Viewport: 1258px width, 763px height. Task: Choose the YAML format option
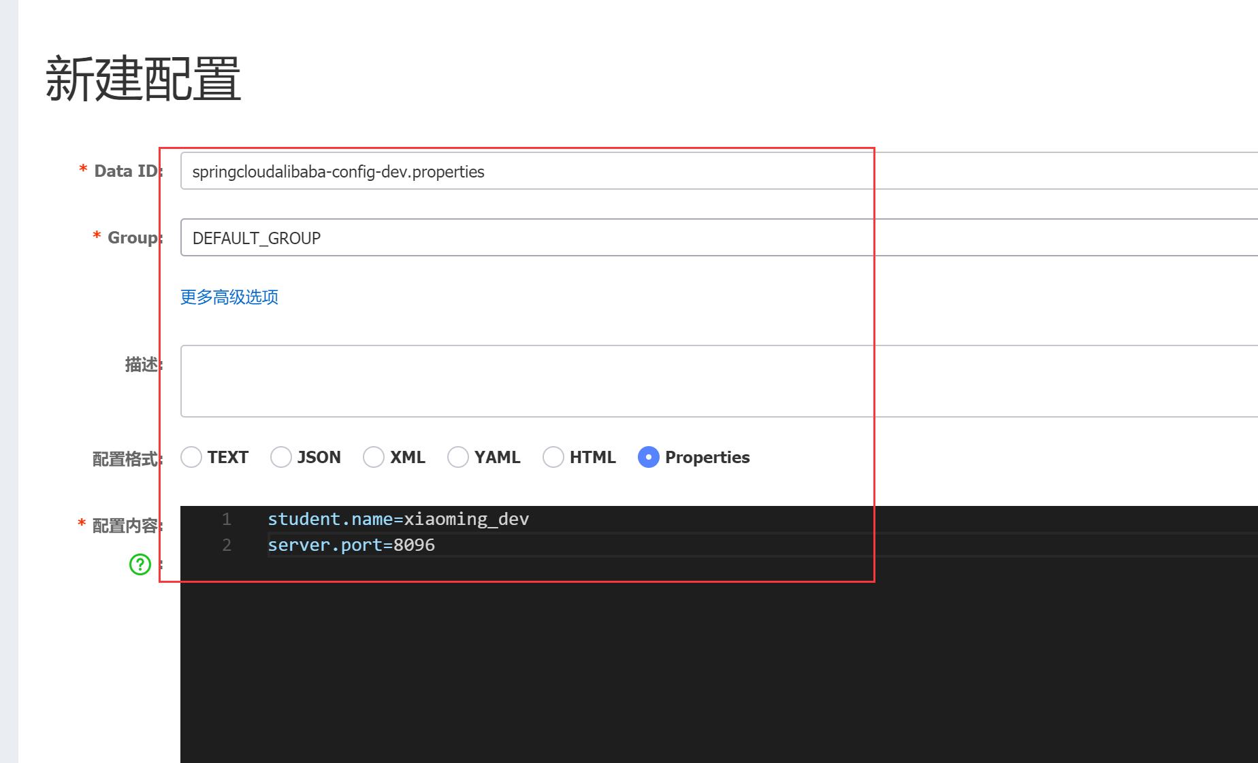click(x=458, y=458)
